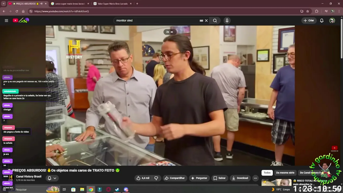Screen dimensions: 343x193
Task: Close the 'Valor Super Mario Bros' tab
Action: tap(131, 4)
